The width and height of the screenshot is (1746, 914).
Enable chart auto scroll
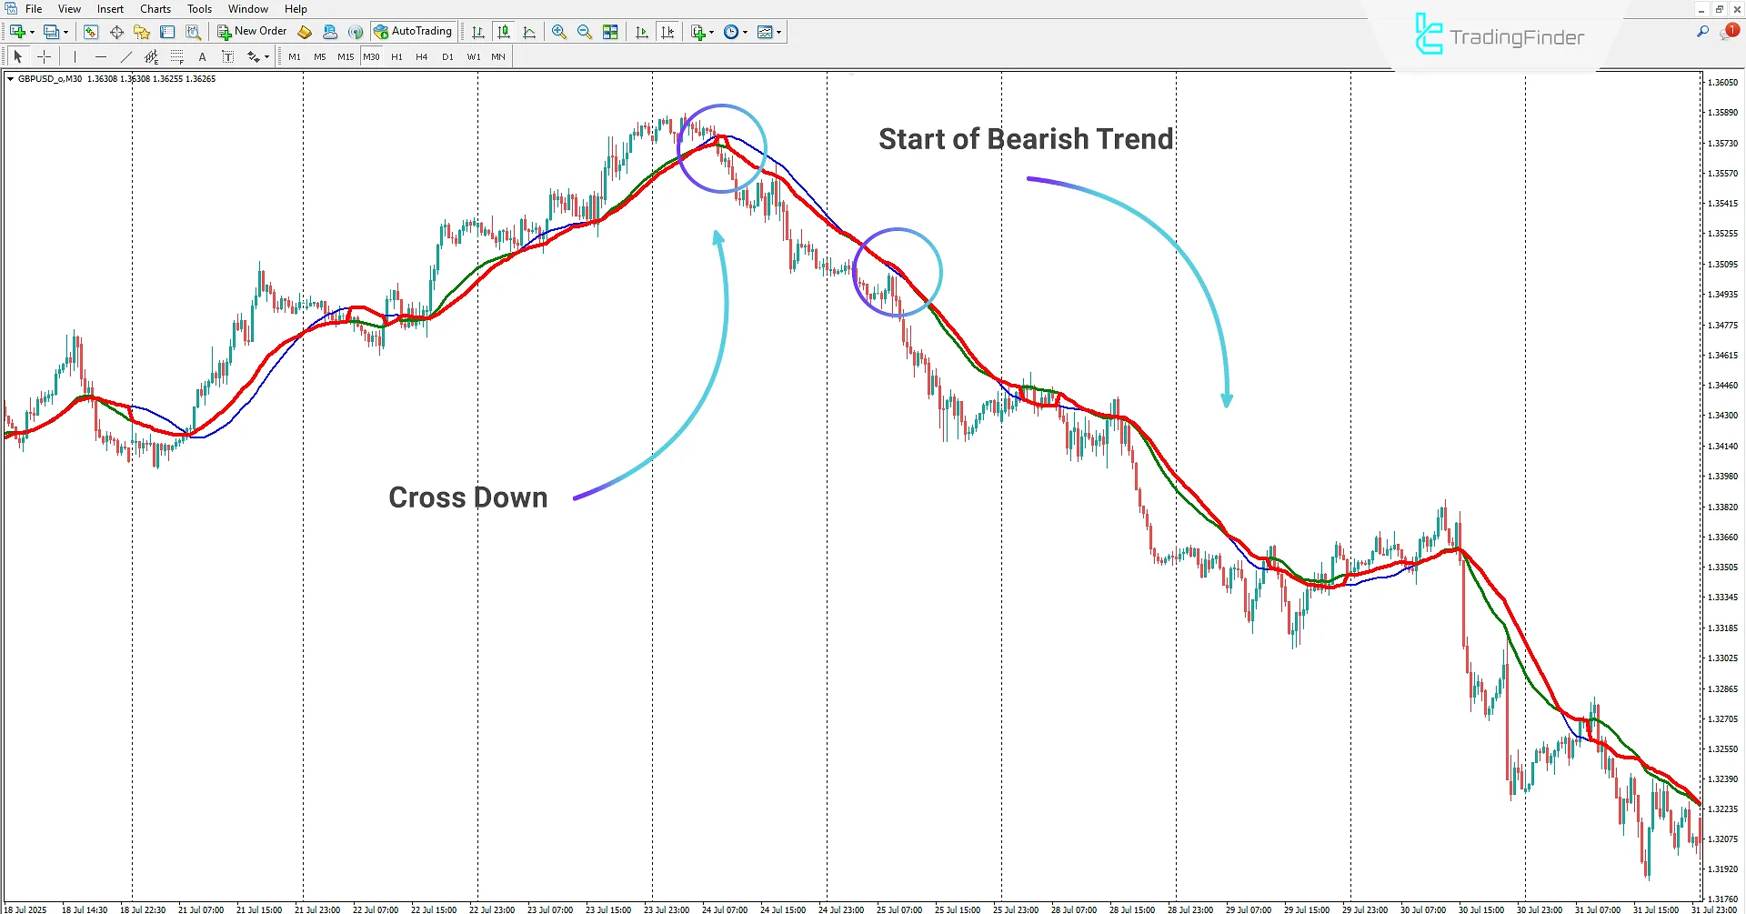[641, 32]
